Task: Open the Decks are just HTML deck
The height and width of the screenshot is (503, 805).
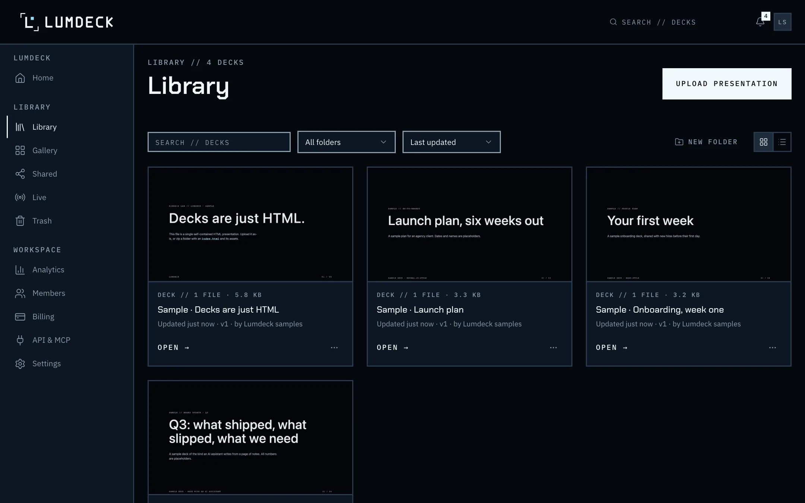Action: (173, 348)
